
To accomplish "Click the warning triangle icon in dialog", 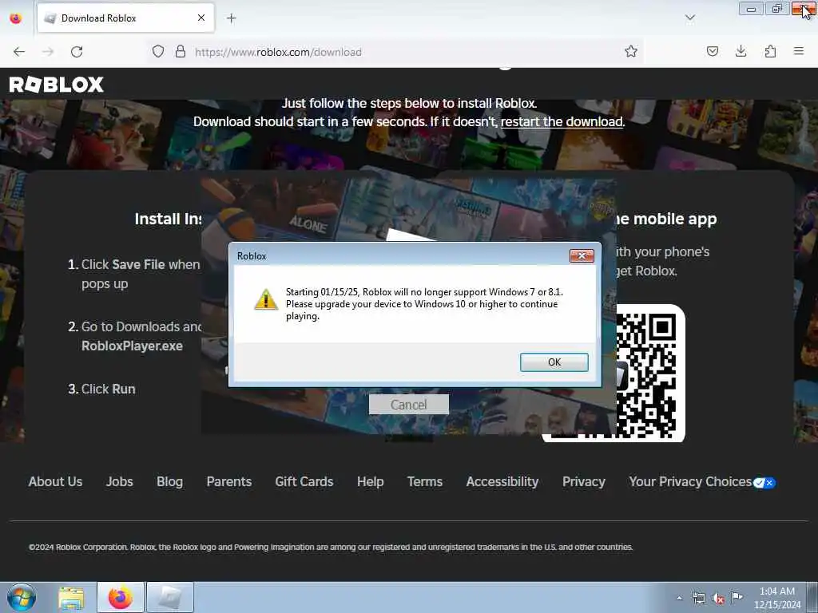I will [265, 300].
